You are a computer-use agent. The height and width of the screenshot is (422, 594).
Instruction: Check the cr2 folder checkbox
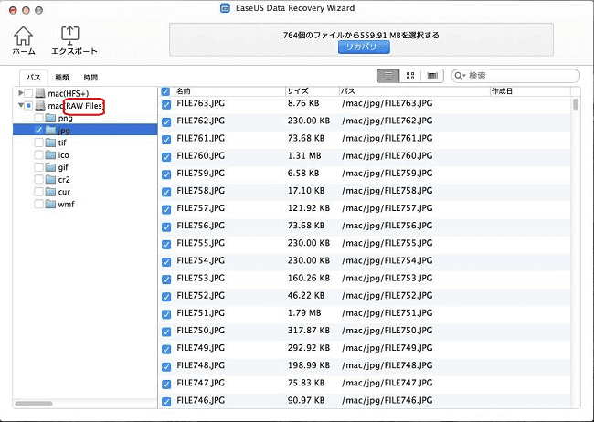point(38,180)
